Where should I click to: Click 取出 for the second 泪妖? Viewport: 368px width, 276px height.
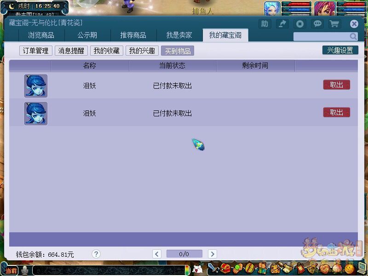(x=337, y=112)
